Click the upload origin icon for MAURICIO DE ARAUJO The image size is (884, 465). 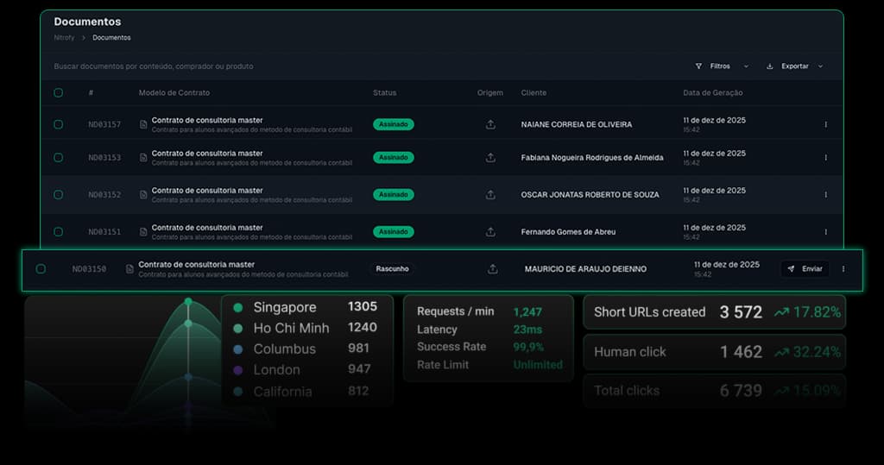(493, 269)
